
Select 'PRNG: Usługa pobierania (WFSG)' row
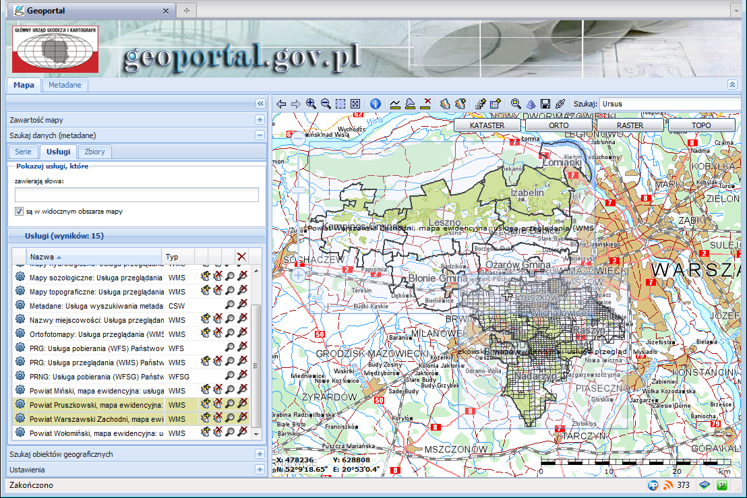pos(131,375)
